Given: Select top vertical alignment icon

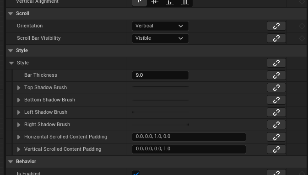Looking at the screenshot, I should click(x=140, y=2).
